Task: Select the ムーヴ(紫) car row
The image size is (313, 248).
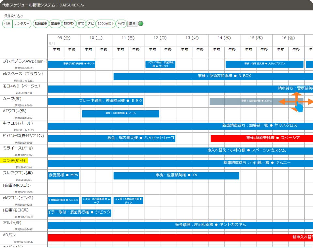Action: [24, 101]
